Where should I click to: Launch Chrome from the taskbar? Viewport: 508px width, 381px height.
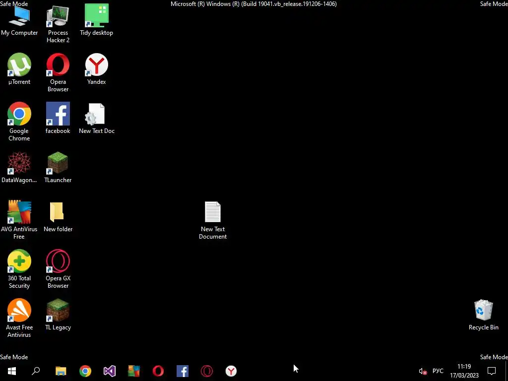click(x=85, y=371)
